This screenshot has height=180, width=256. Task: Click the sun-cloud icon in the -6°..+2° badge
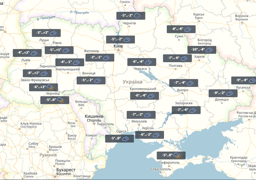pyautogui.click(x=50, y=87)
